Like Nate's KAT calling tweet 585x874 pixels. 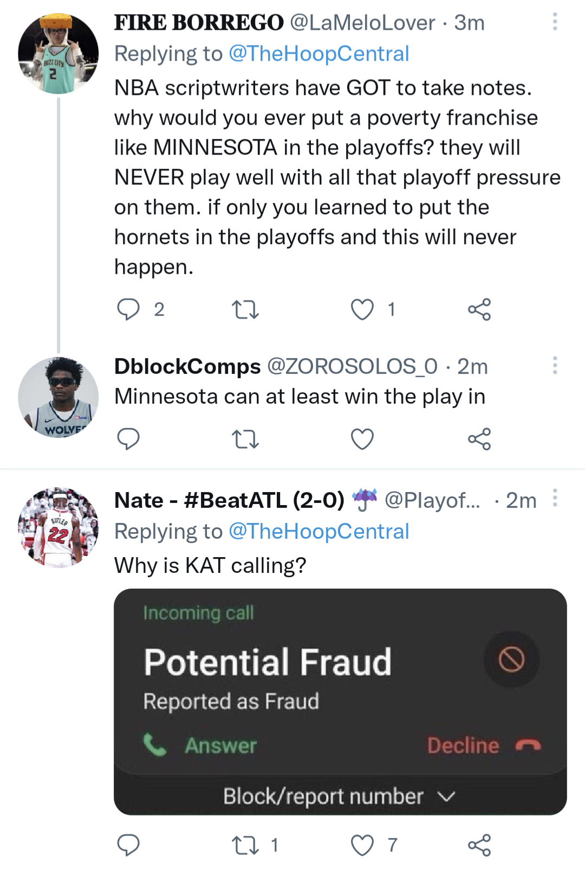[362, 845]
